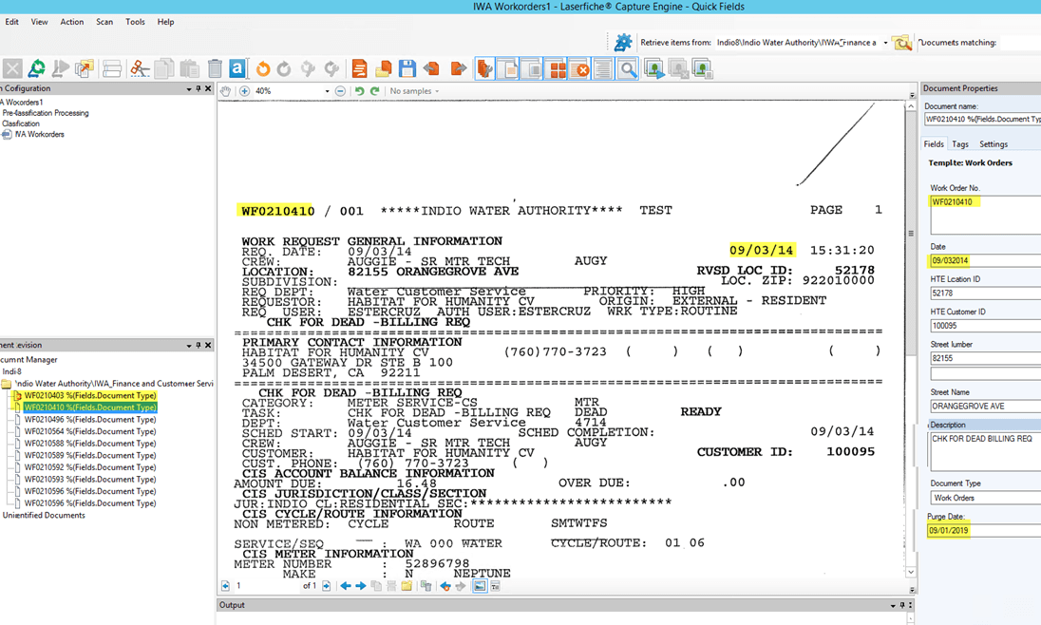
Task: Select the hand pan tool in viewer
Action: (226, 91)
